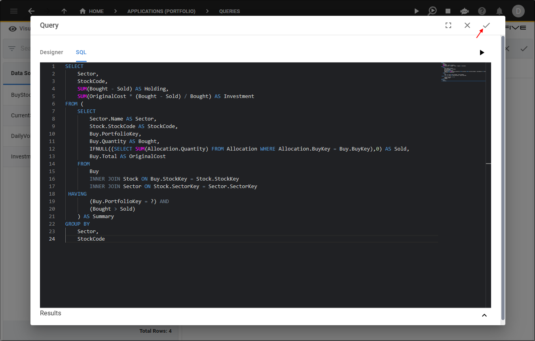This screenshot has width=535, height=341.
Task: Place cursor at end of StockCode on line 24
Action: point(105,239)
